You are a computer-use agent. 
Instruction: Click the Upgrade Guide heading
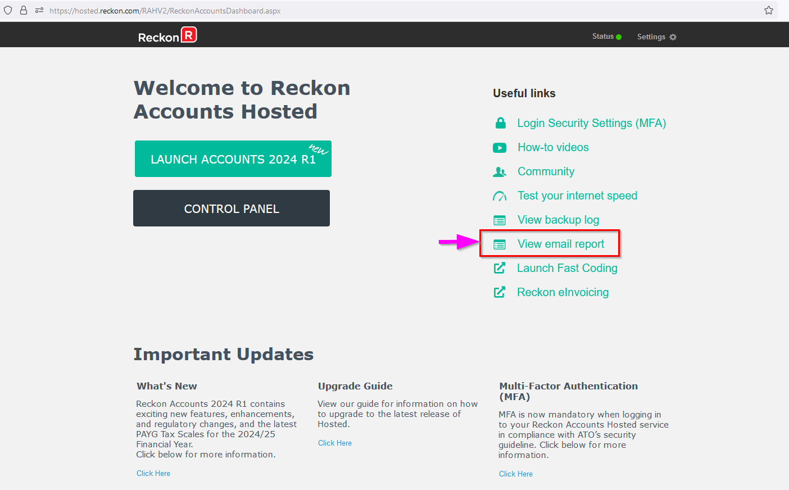[355, 386]
